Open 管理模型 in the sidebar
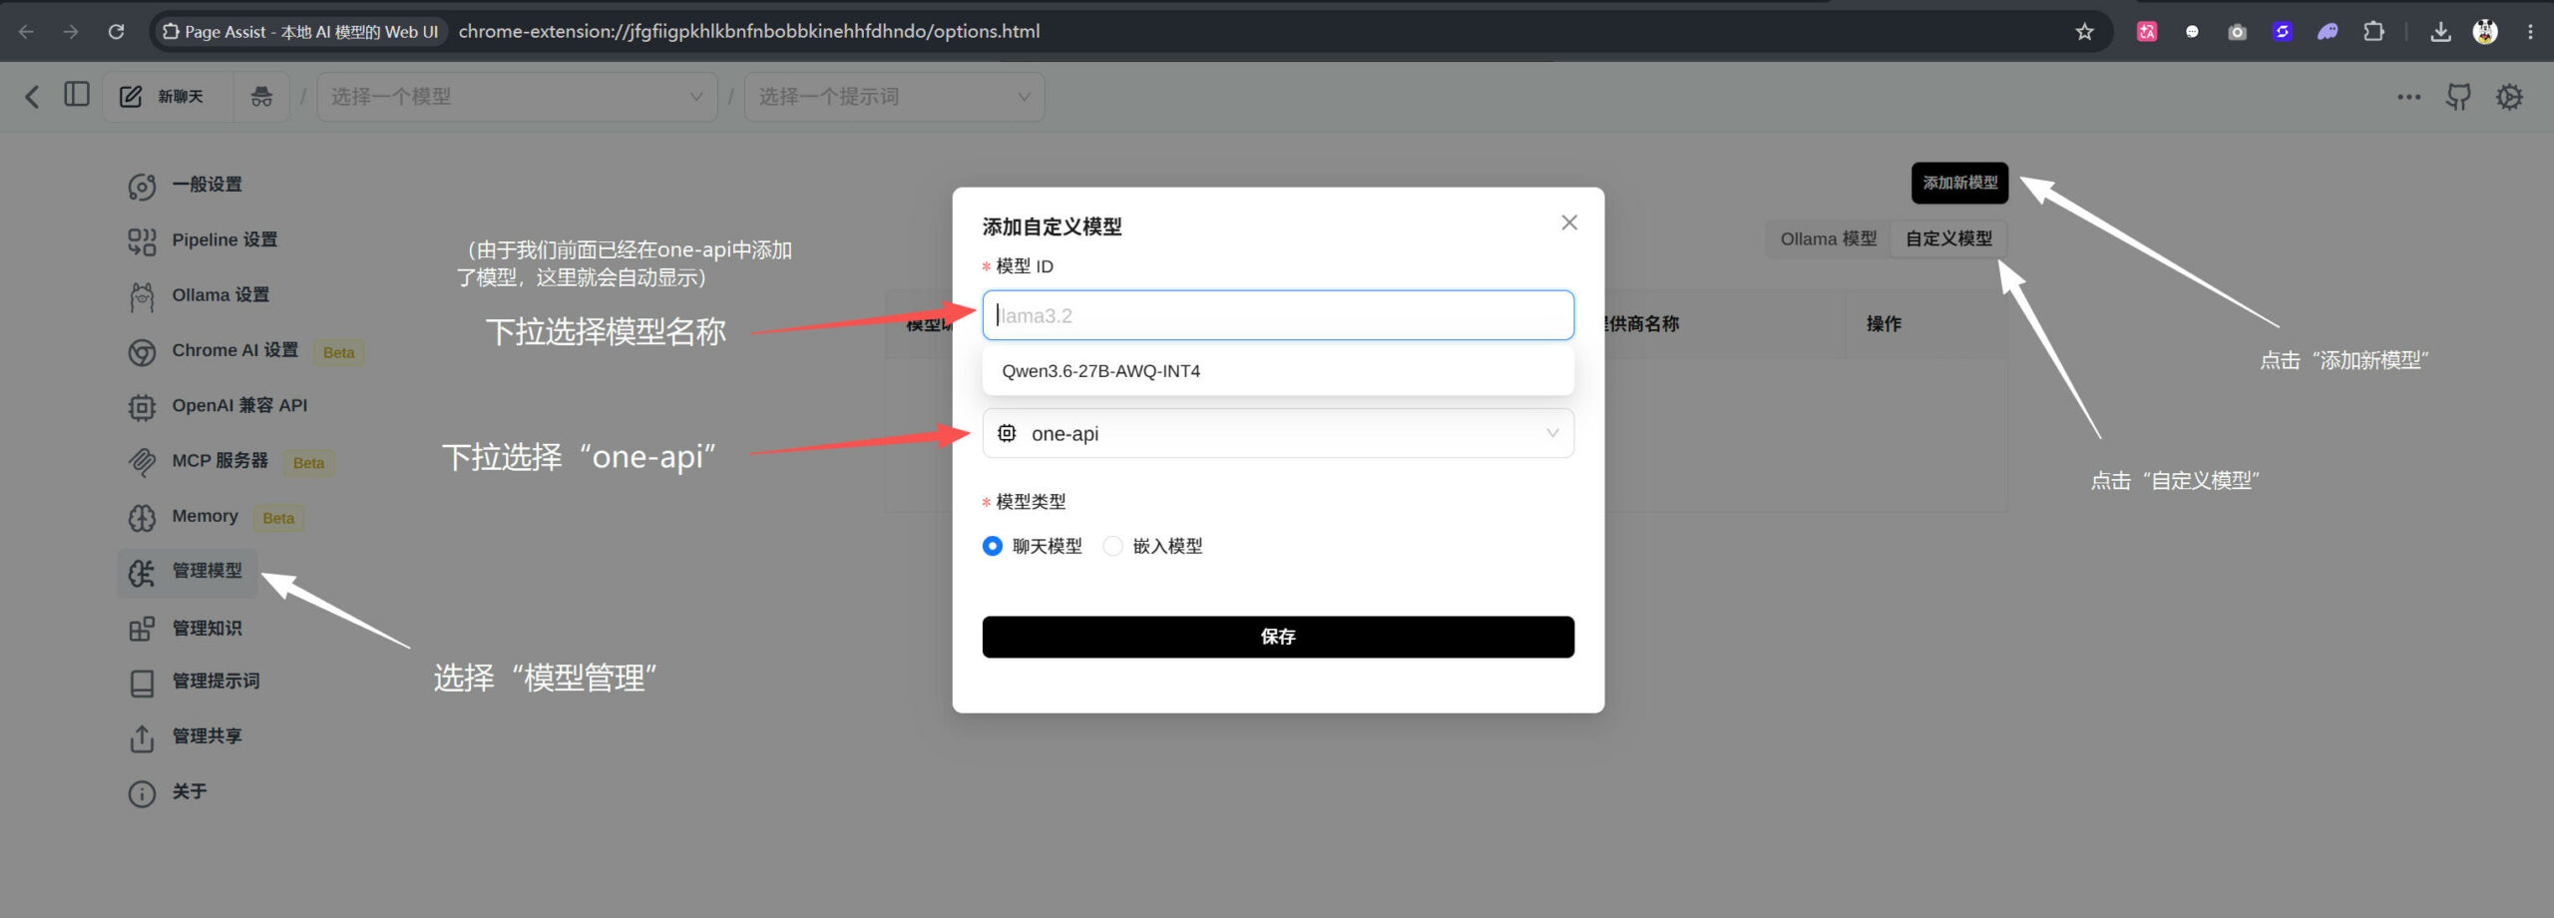This screenshot has height=918, width=2554. (x=188, y=572)
